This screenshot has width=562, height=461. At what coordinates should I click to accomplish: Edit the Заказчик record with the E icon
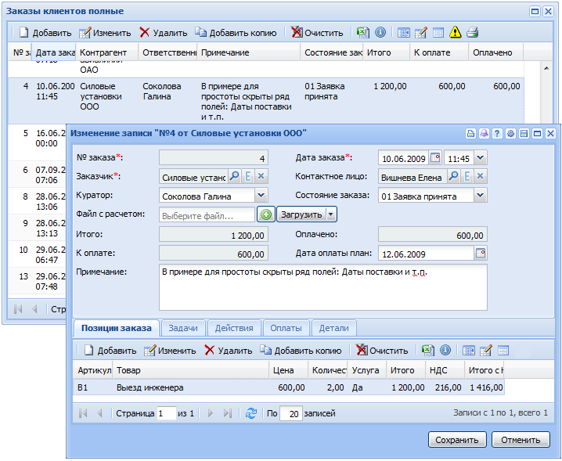pos(247,176)
